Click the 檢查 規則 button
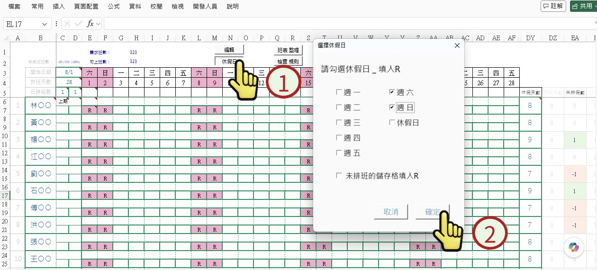This screenshot has width=597, height=270. tap(288, 61)
